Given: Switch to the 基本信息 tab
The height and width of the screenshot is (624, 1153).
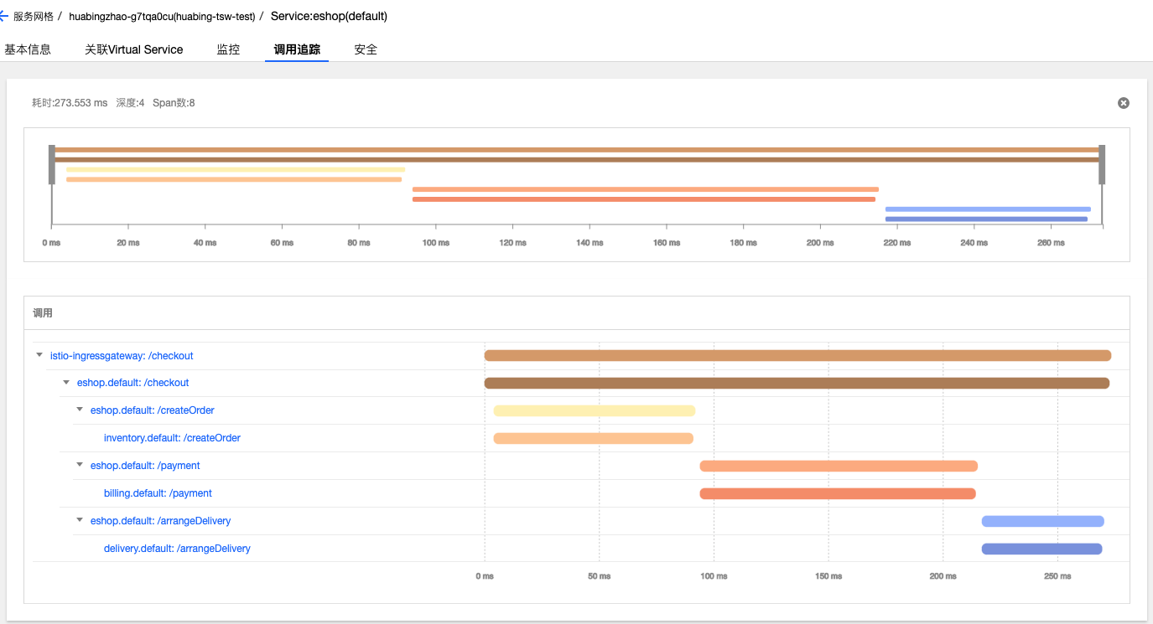Looking at the screenshot, I should click(28, 49).
